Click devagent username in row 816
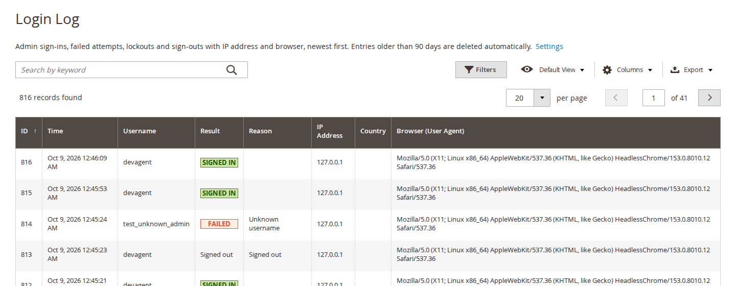This screenshot has width=736, height=286. 137,162
